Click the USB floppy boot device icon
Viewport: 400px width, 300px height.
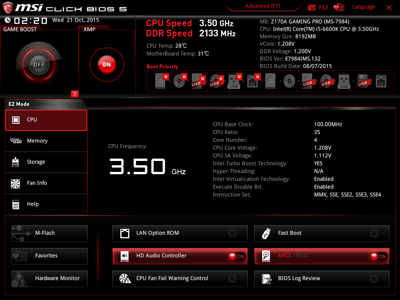point(362,81)
